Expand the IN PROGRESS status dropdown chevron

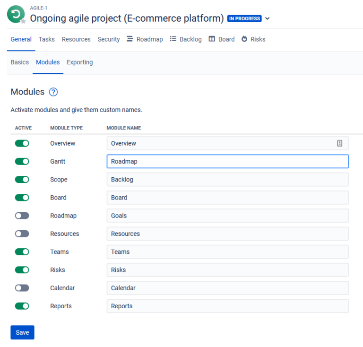pos(268,18)
